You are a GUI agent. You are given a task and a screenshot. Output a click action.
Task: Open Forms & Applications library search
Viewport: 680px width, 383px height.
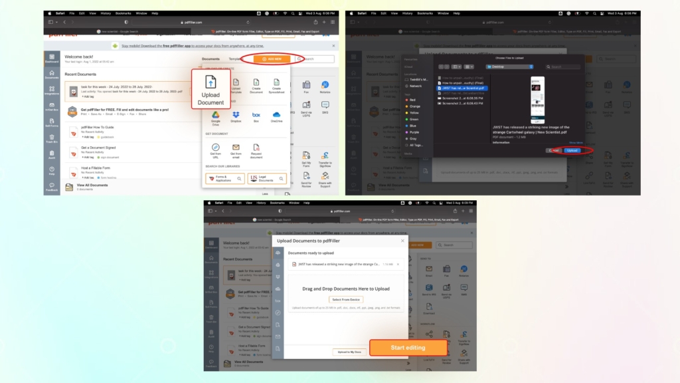tap(225, 178)
